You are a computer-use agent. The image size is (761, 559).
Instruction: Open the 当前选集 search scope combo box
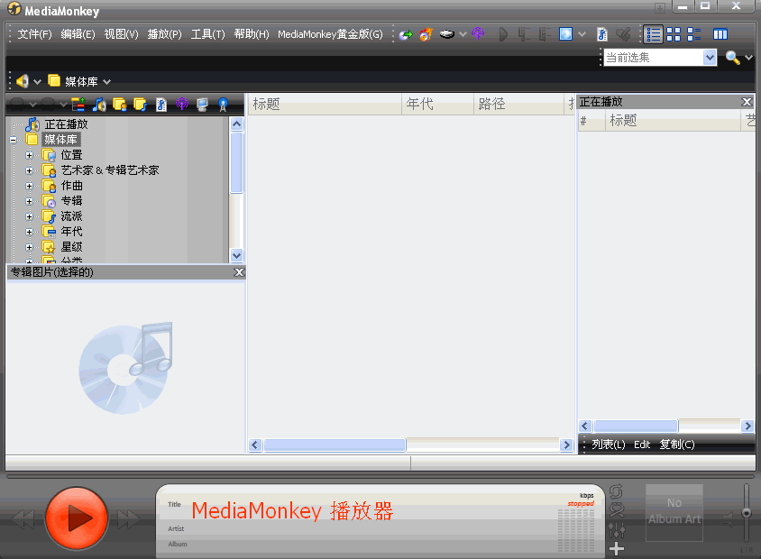(x=660, y=58)
